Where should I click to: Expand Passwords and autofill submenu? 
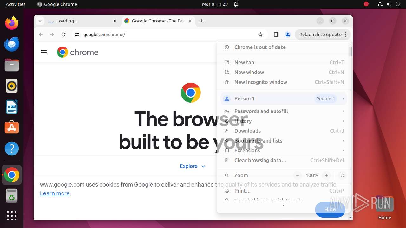point(284,111)
